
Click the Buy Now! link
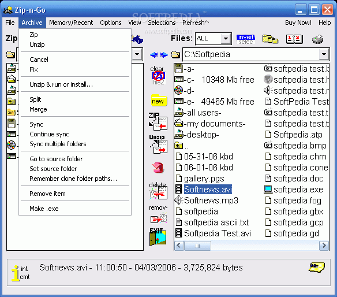click(x=298, y=23)
